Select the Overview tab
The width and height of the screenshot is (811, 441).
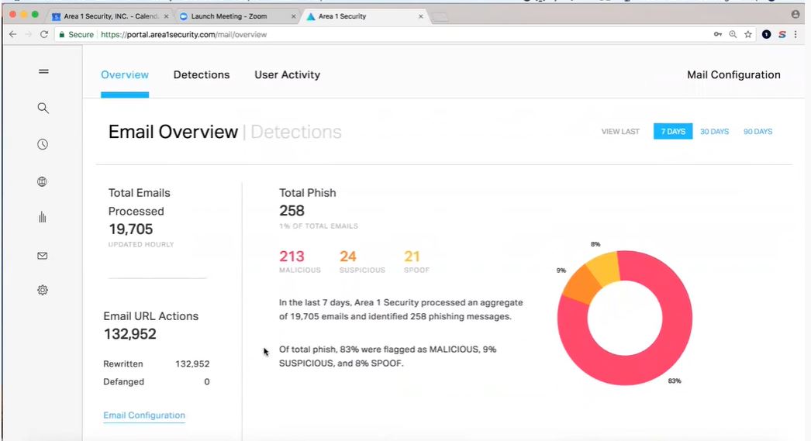[x=125, y=75]
